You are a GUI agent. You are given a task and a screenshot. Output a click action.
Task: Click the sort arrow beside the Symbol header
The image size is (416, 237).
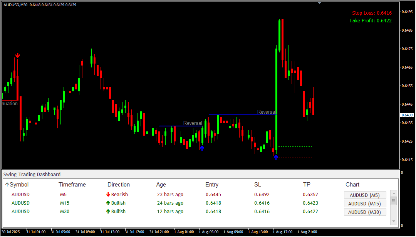pyautogui.click(x=7, y=185)
